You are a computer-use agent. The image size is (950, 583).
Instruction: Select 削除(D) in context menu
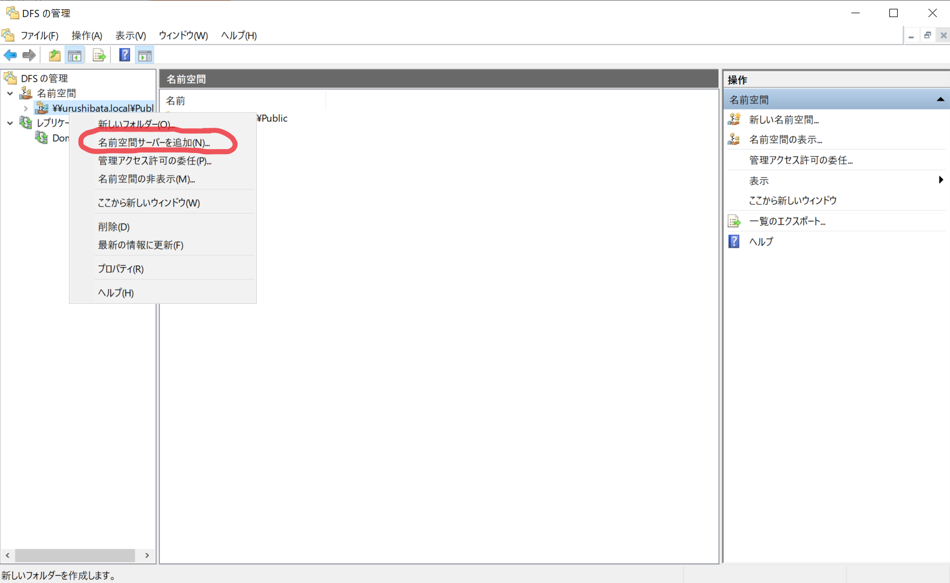163,227
